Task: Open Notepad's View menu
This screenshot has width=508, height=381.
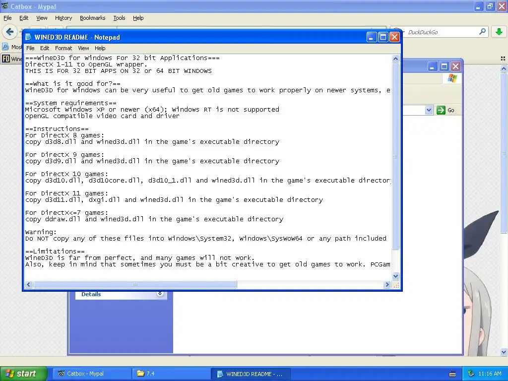Action: (83, 48)
